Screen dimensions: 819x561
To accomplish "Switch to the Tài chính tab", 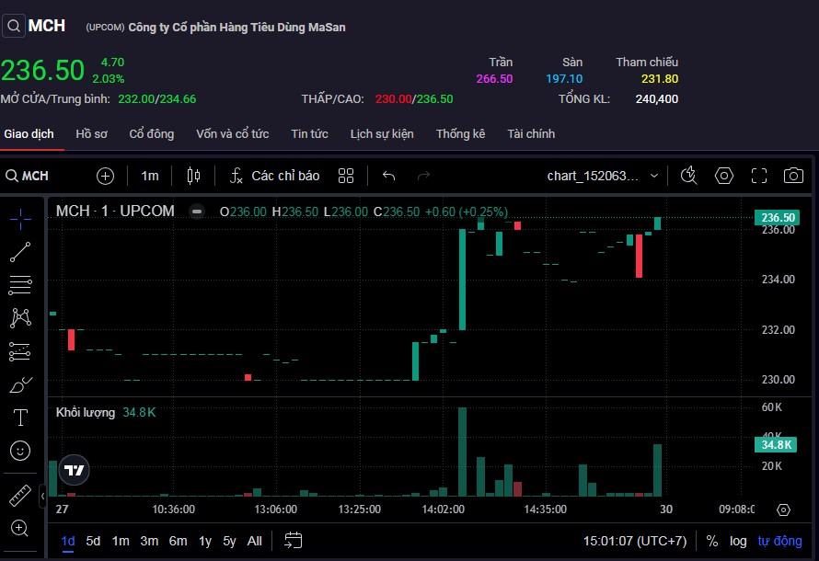I will click(531, 134).
